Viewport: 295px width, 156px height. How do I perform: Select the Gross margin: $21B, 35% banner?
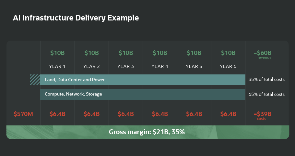(147, 132)
